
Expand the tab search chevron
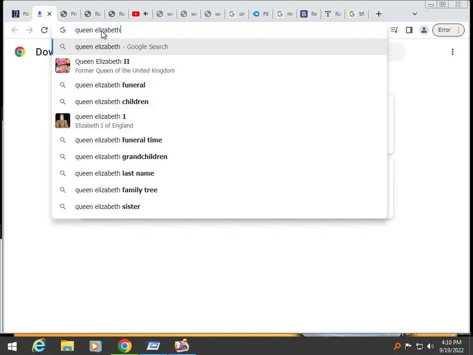[414, 14]
